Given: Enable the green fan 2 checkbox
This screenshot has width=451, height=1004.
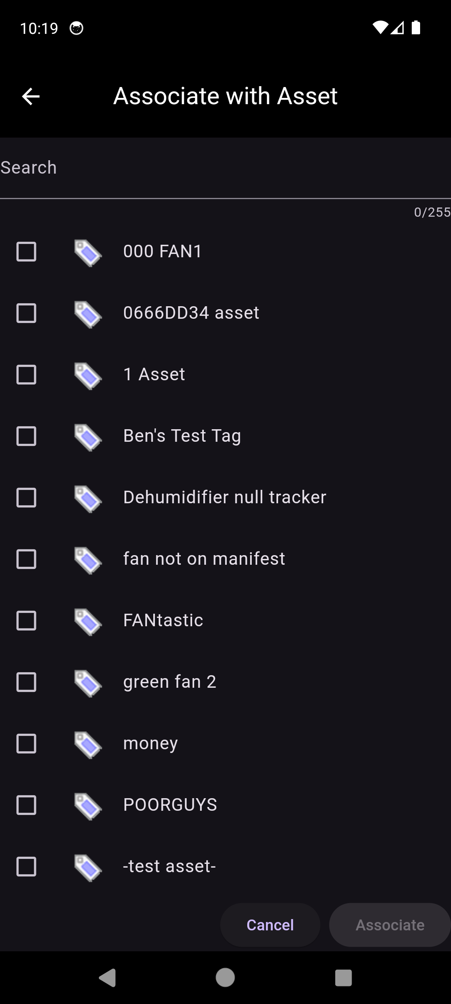Looking at the screenshot, I should coord(26,682).
